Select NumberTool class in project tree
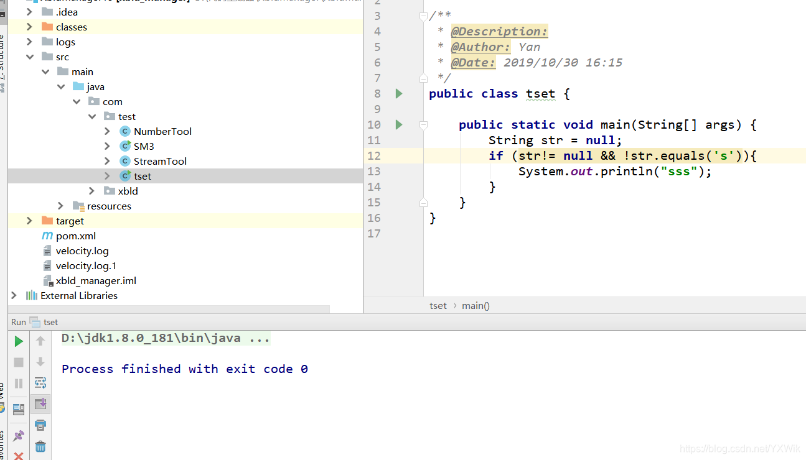Screen dimensions: 806x460 point(162,131)
